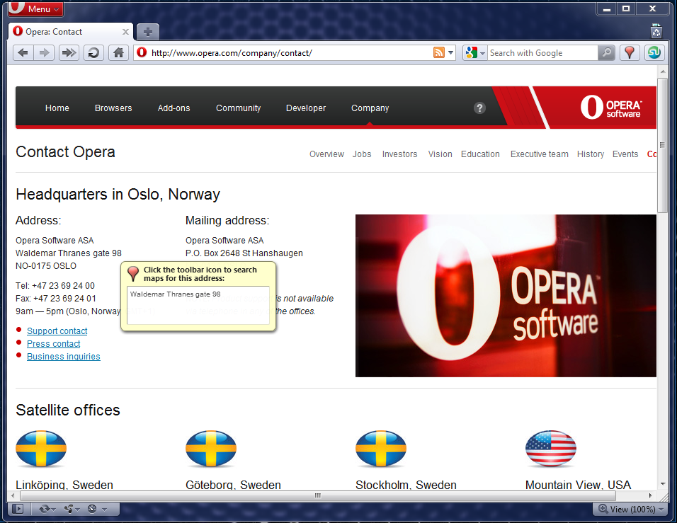Toggle the panel sidebar button in status bar
Image resolution: width=677 pixels, height=523 pixels.
point(18,509)
